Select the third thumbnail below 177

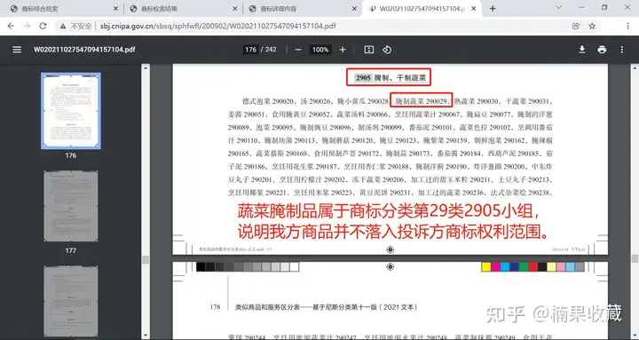coord(71,302)
